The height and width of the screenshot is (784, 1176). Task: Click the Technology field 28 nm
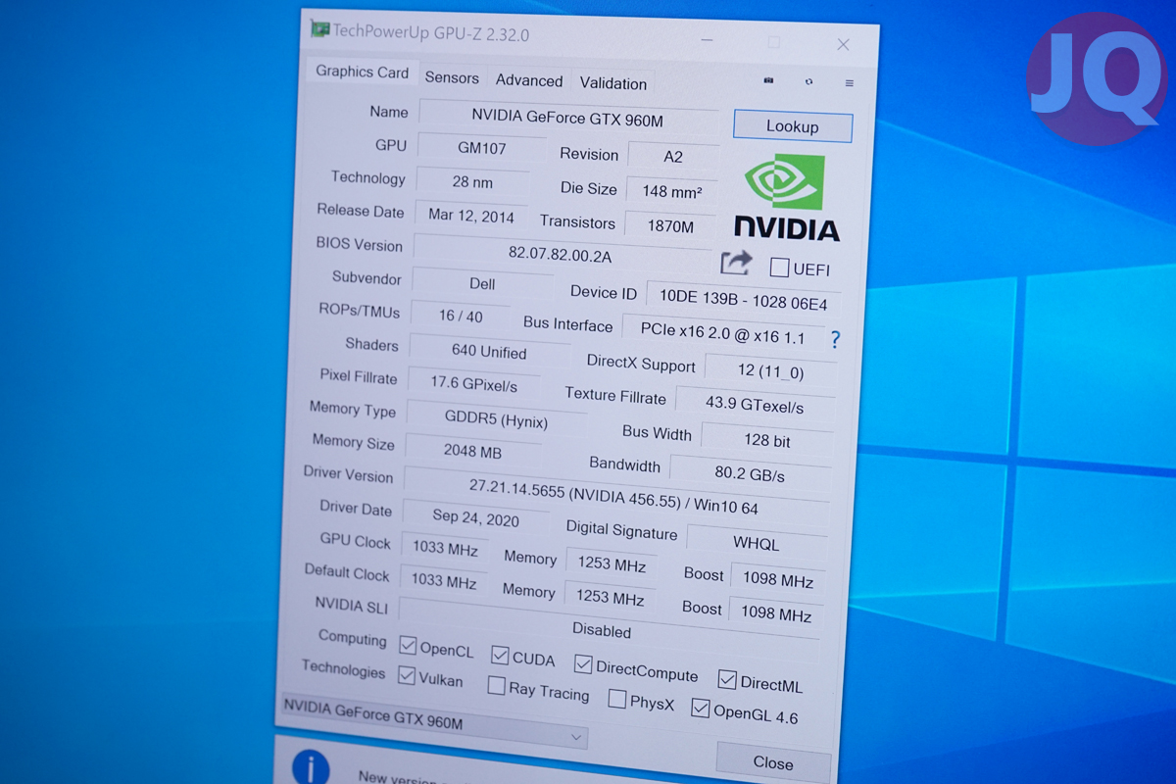[472, 182]
